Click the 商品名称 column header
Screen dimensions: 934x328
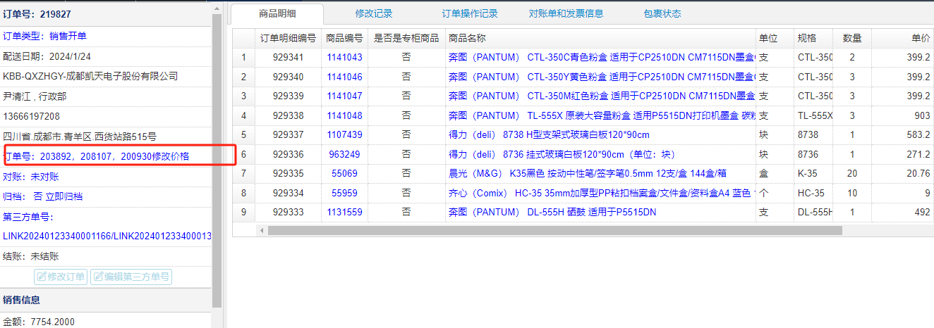[600, 38]
